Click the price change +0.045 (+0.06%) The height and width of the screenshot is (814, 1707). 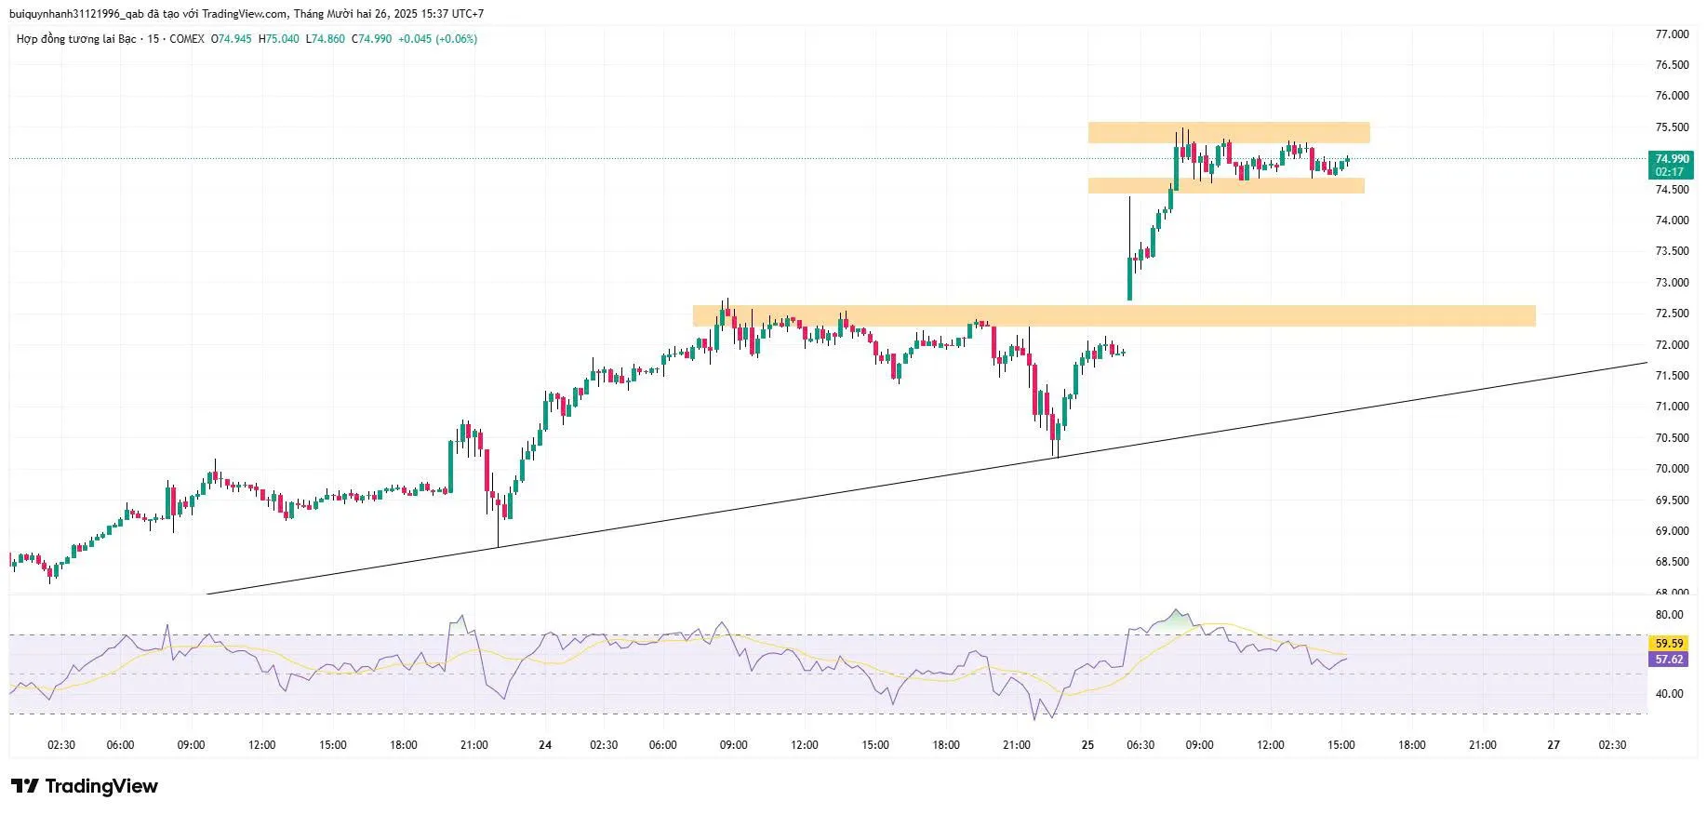437,39
